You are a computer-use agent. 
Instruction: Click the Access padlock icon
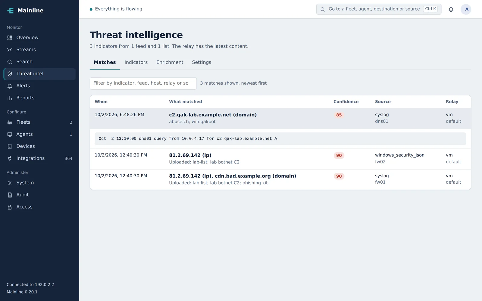tap(10, 207)
